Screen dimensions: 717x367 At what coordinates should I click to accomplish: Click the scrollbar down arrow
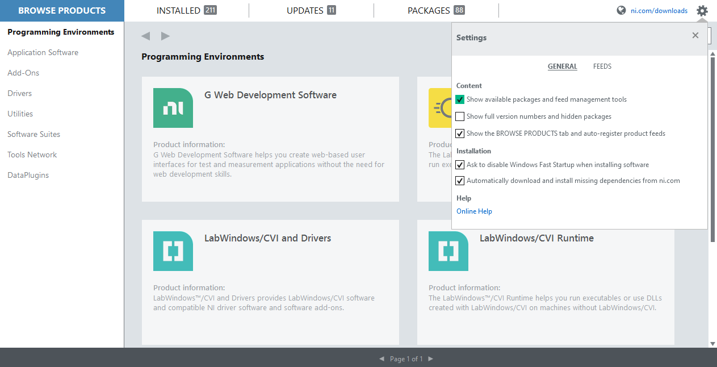tap(713, 344)
